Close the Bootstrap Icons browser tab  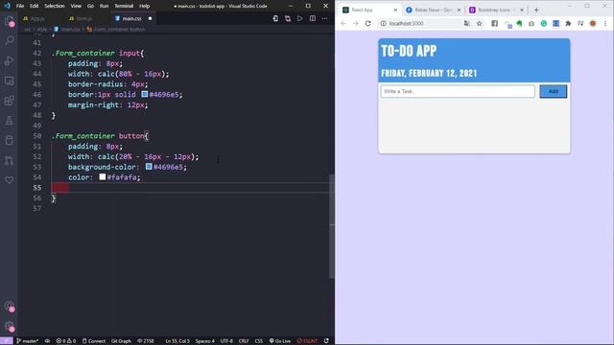coord(522,10)
